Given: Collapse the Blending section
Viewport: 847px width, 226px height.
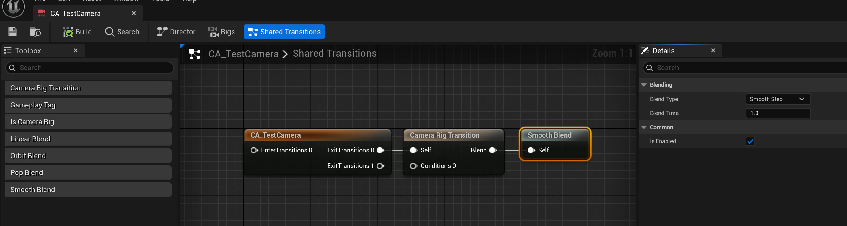Looking at the screenshot, I should pyautogui.click(x=644, y=85).
